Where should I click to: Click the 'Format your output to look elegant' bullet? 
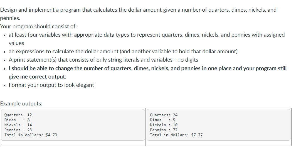pyautogui.click(x=51, y=85)
